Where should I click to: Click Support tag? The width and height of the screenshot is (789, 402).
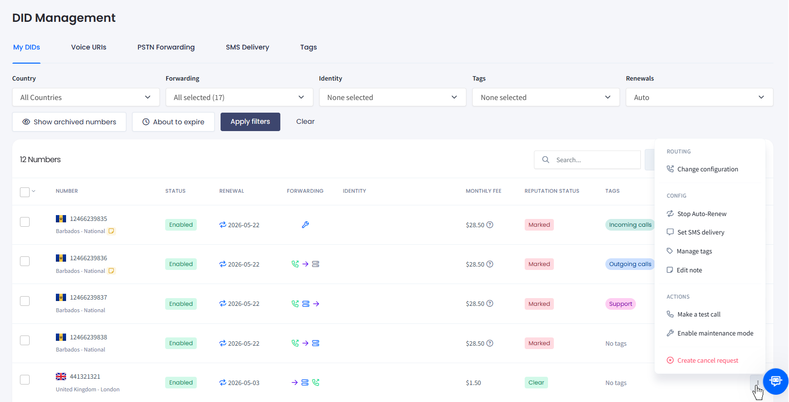[620, 304]
